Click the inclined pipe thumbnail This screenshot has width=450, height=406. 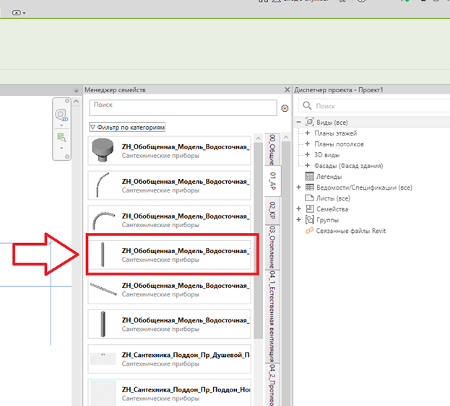pos(103,288)
